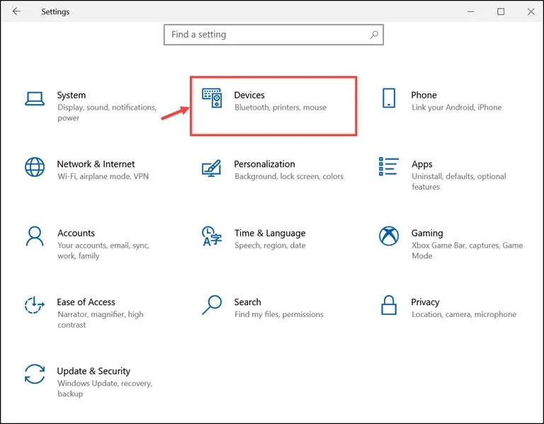Click the Time & Language icon
The image size is (544, 424).
212,236
